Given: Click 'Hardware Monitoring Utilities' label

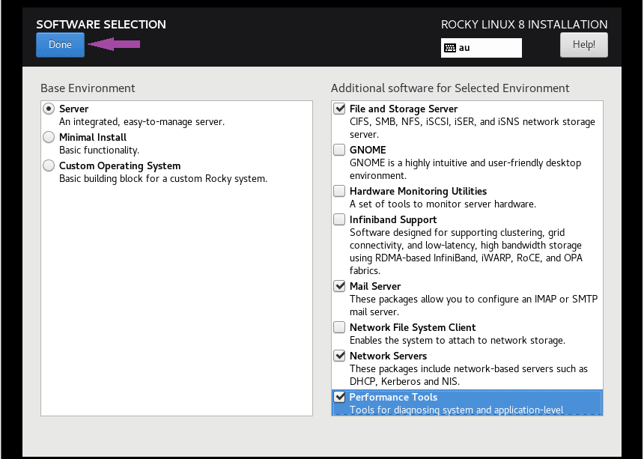Looking at the screenshot, I should coord(418,191).
